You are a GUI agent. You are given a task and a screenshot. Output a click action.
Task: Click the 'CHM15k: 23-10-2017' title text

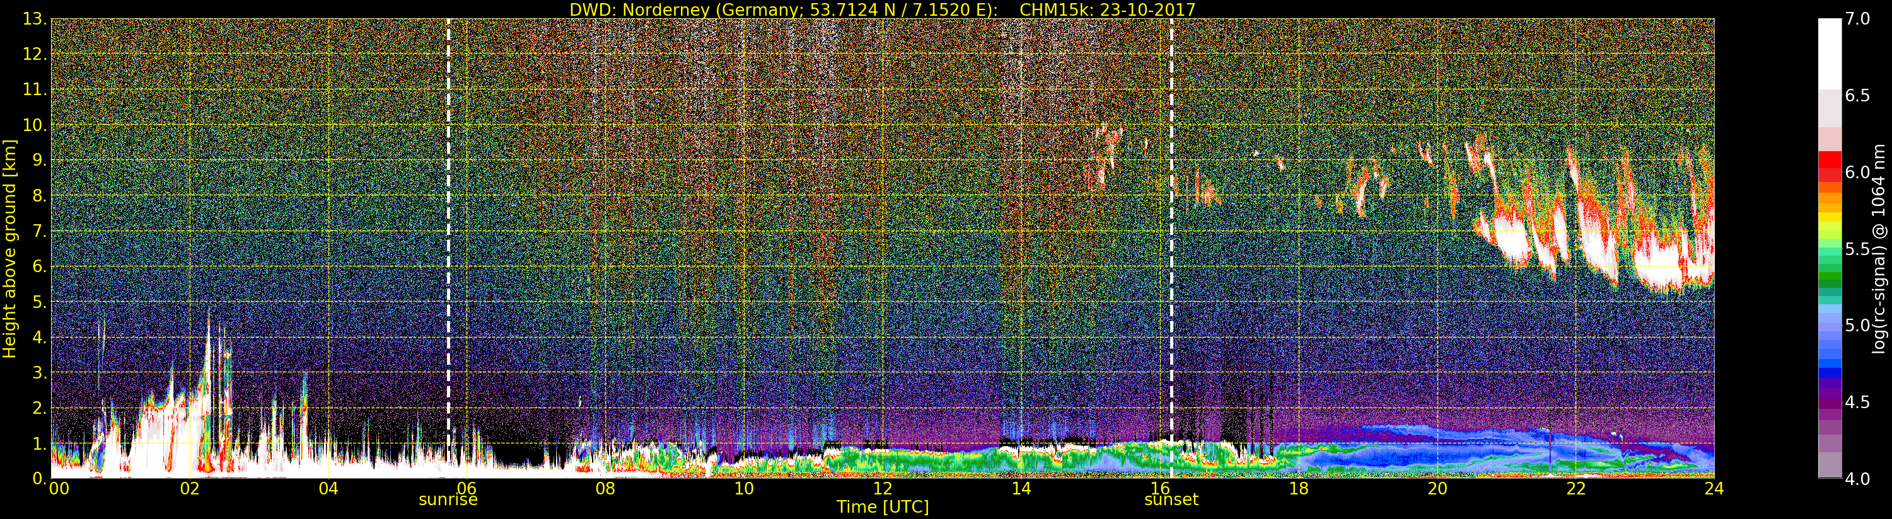(x=1108, y=9)
